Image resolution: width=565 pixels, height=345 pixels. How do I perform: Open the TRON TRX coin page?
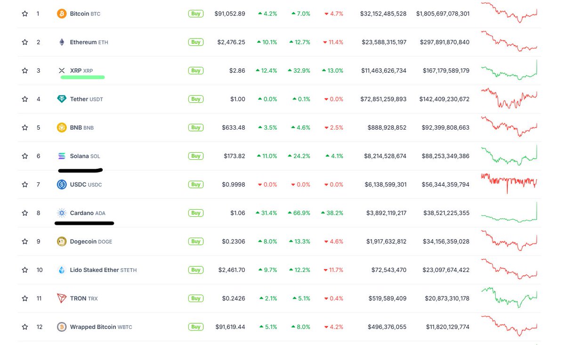(84, 298)
